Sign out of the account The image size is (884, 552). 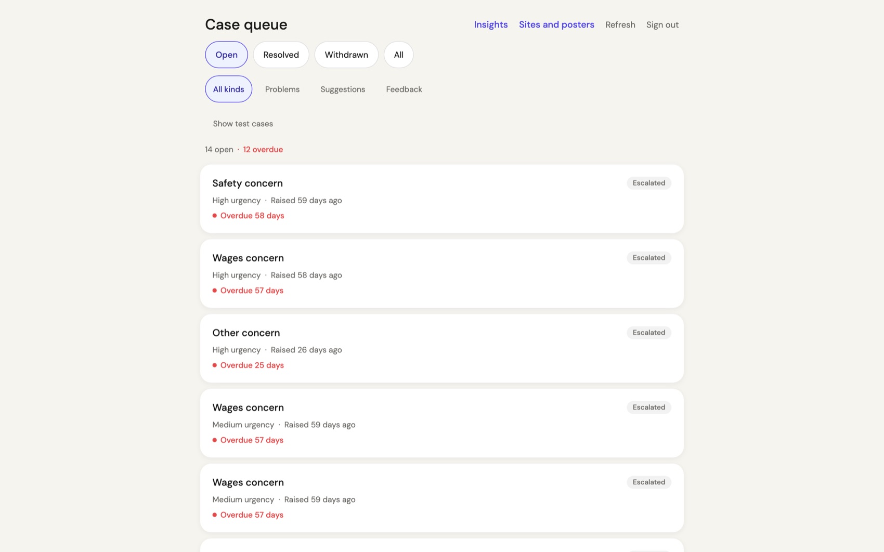click(662, 24)
